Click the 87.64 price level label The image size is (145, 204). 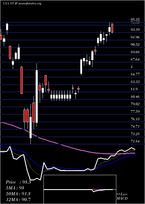click(135, 59)
